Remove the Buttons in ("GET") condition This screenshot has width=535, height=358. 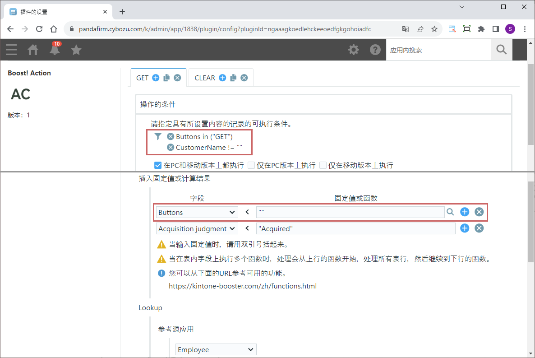171,136
